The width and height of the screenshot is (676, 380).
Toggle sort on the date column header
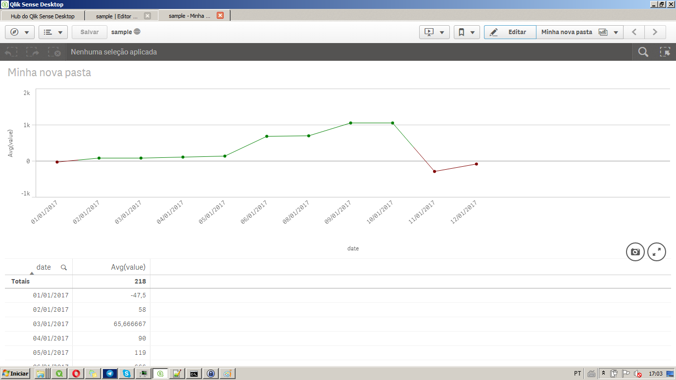(44, 267)
